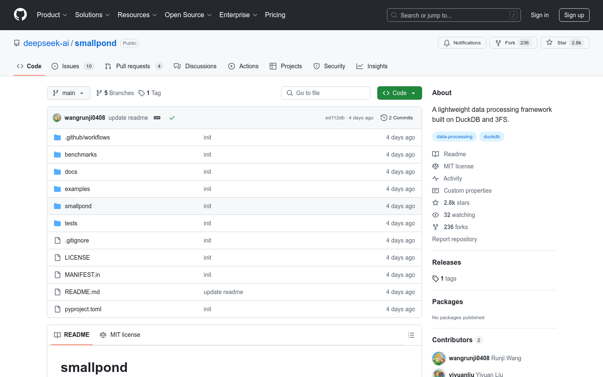Open commit hash ed112db
603x377 pixels.
click(335, 118)
